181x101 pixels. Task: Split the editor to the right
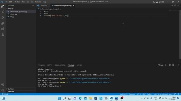(175, 6)
